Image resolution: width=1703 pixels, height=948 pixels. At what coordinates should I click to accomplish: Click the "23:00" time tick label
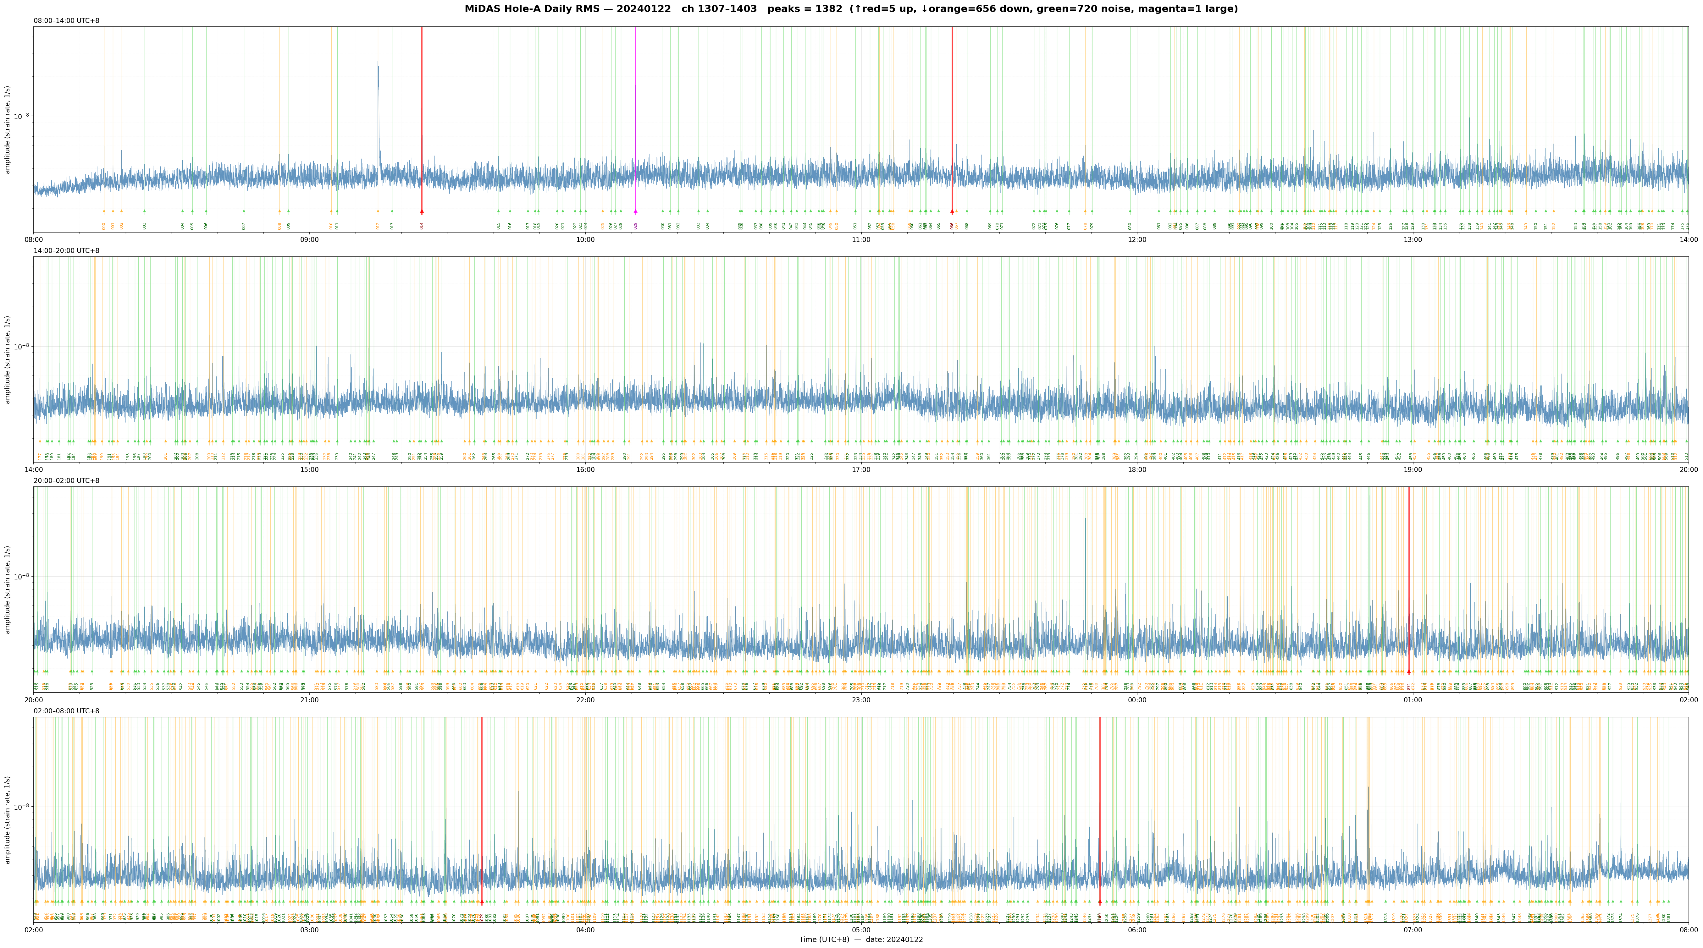[x=861, y=699]
